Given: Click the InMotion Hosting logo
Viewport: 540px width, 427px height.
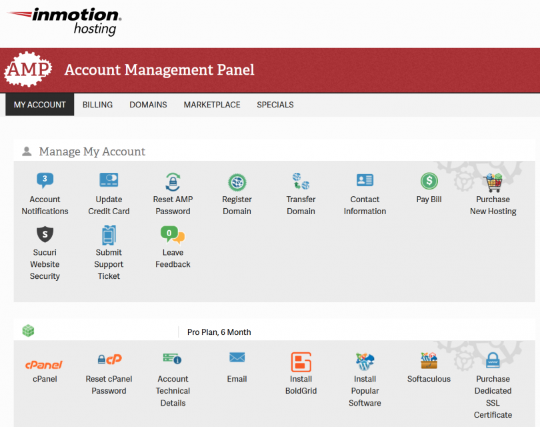Looking at the screenshot, I should (63, 21).
